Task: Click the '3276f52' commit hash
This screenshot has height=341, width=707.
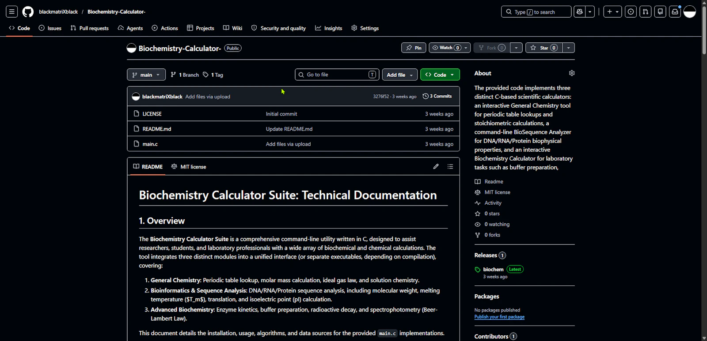Action: [381, 97]
